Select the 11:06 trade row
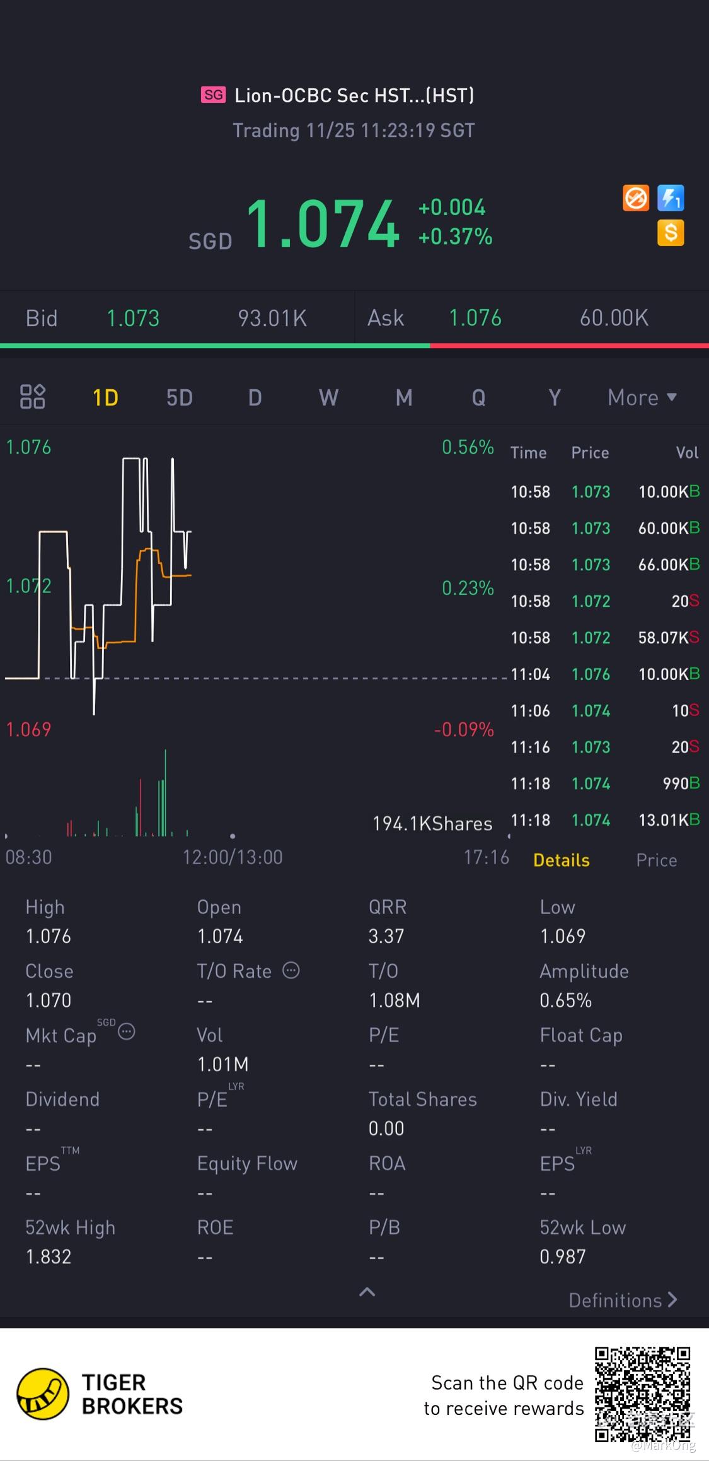This screenshot has height=1461, width=709. click(x=605, y=710)
